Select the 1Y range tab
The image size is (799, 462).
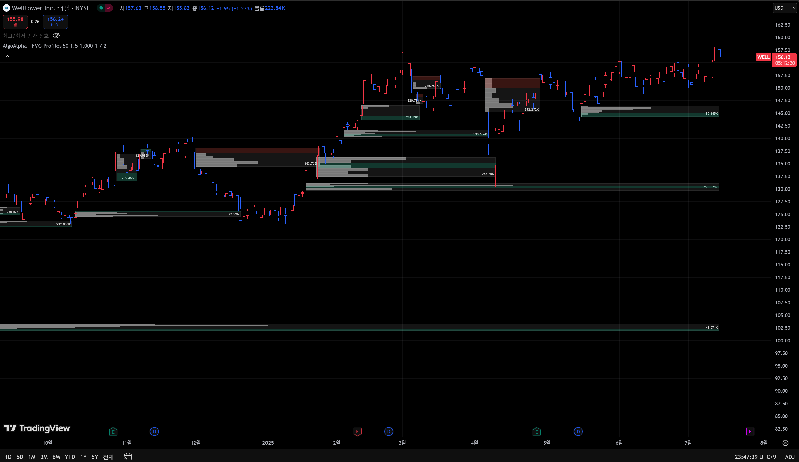click(83, 457)
